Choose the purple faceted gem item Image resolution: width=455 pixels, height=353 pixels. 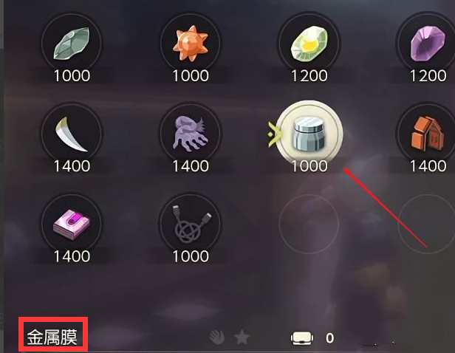point(427,44)
